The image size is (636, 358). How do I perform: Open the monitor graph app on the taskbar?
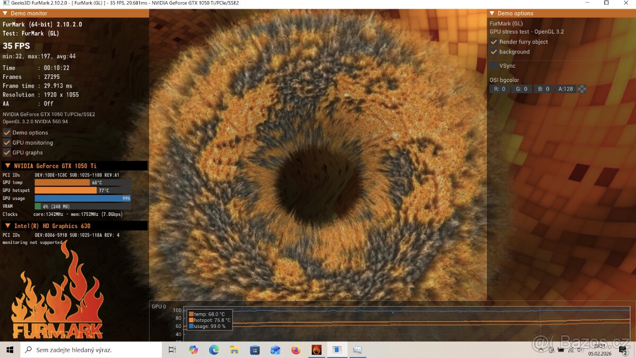357,350
